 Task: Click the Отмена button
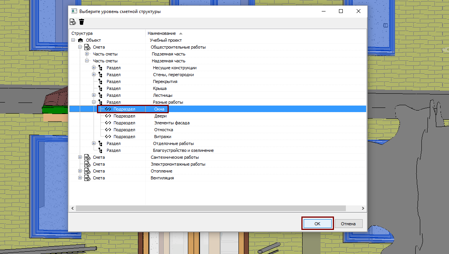(348, 224)
